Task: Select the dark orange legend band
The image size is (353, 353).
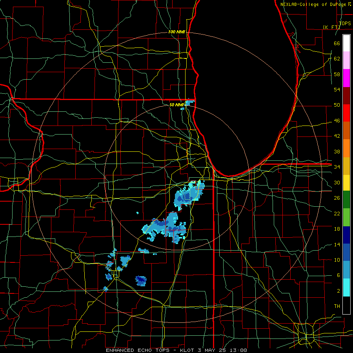Action: tap(346, 130)
